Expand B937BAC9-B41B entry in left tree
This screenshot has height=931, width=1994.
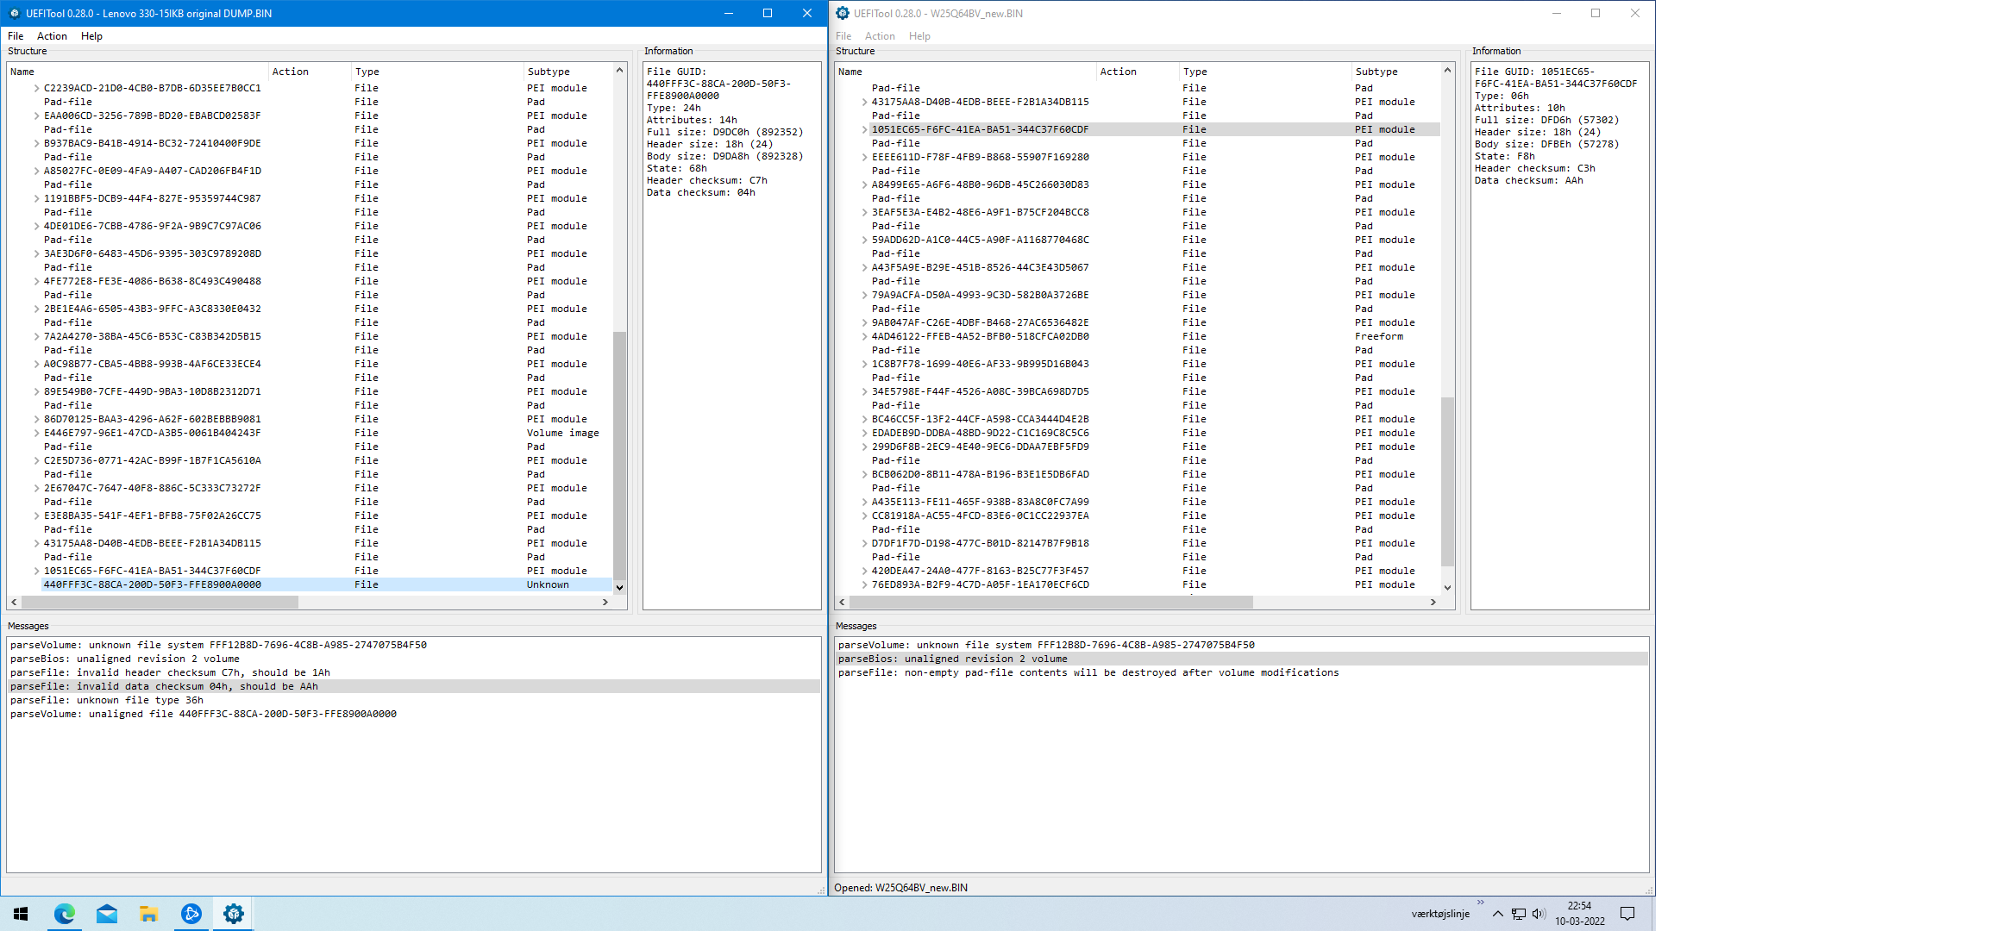[x=36, y=143]
